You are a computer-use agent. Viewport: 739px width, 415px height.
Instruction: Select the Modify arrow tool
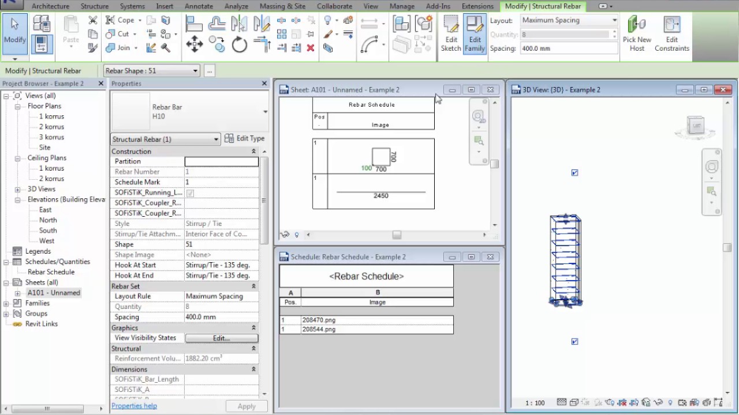[x=14, y=33]
